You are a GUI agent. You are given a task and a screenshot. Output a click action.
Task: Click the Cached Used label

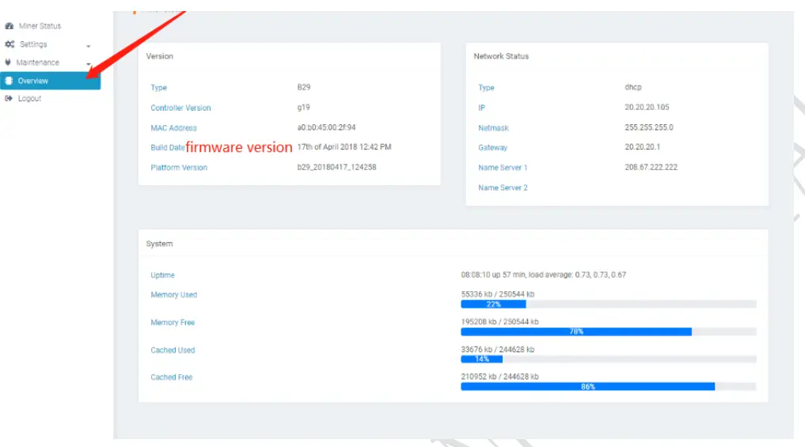tap(173, 350)
